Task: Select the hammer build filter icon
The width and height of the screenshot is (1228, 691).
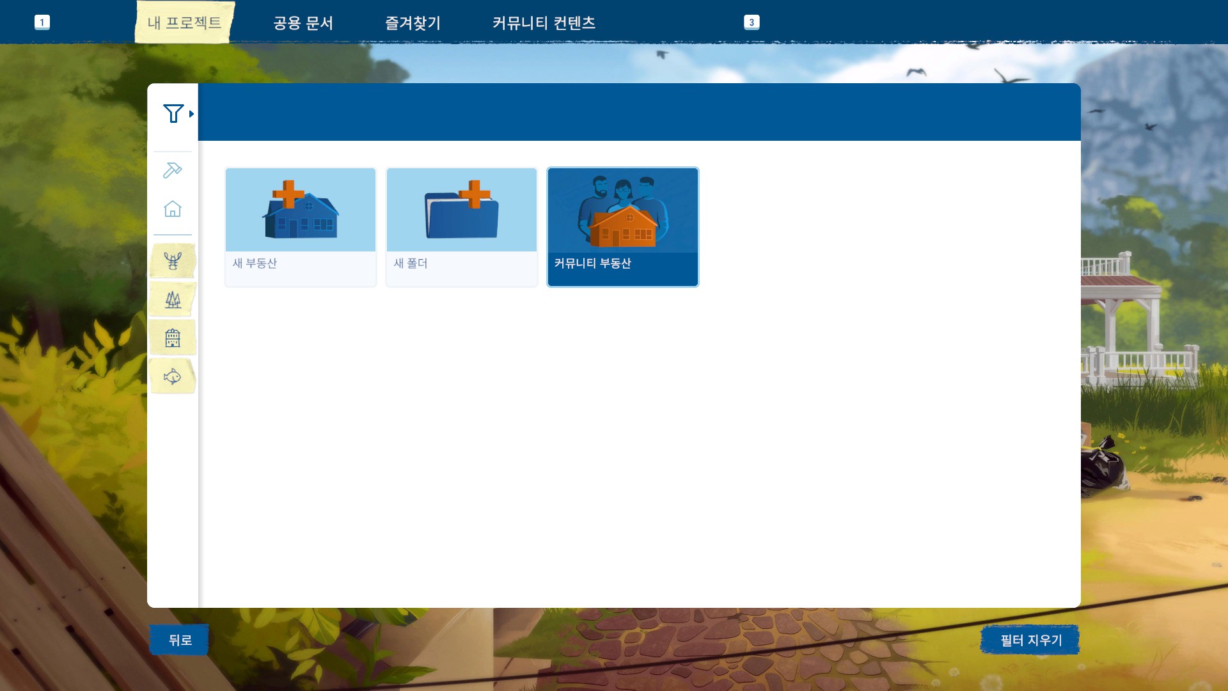Action: pyautogui.click(x=173, y=170)
